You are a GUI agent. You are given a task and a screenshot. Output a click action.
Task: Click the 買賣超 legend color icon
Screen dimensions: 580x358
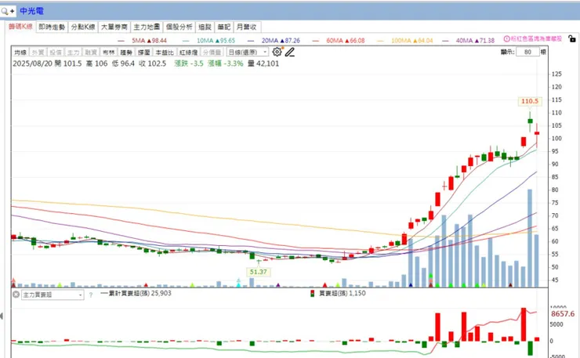313,294
